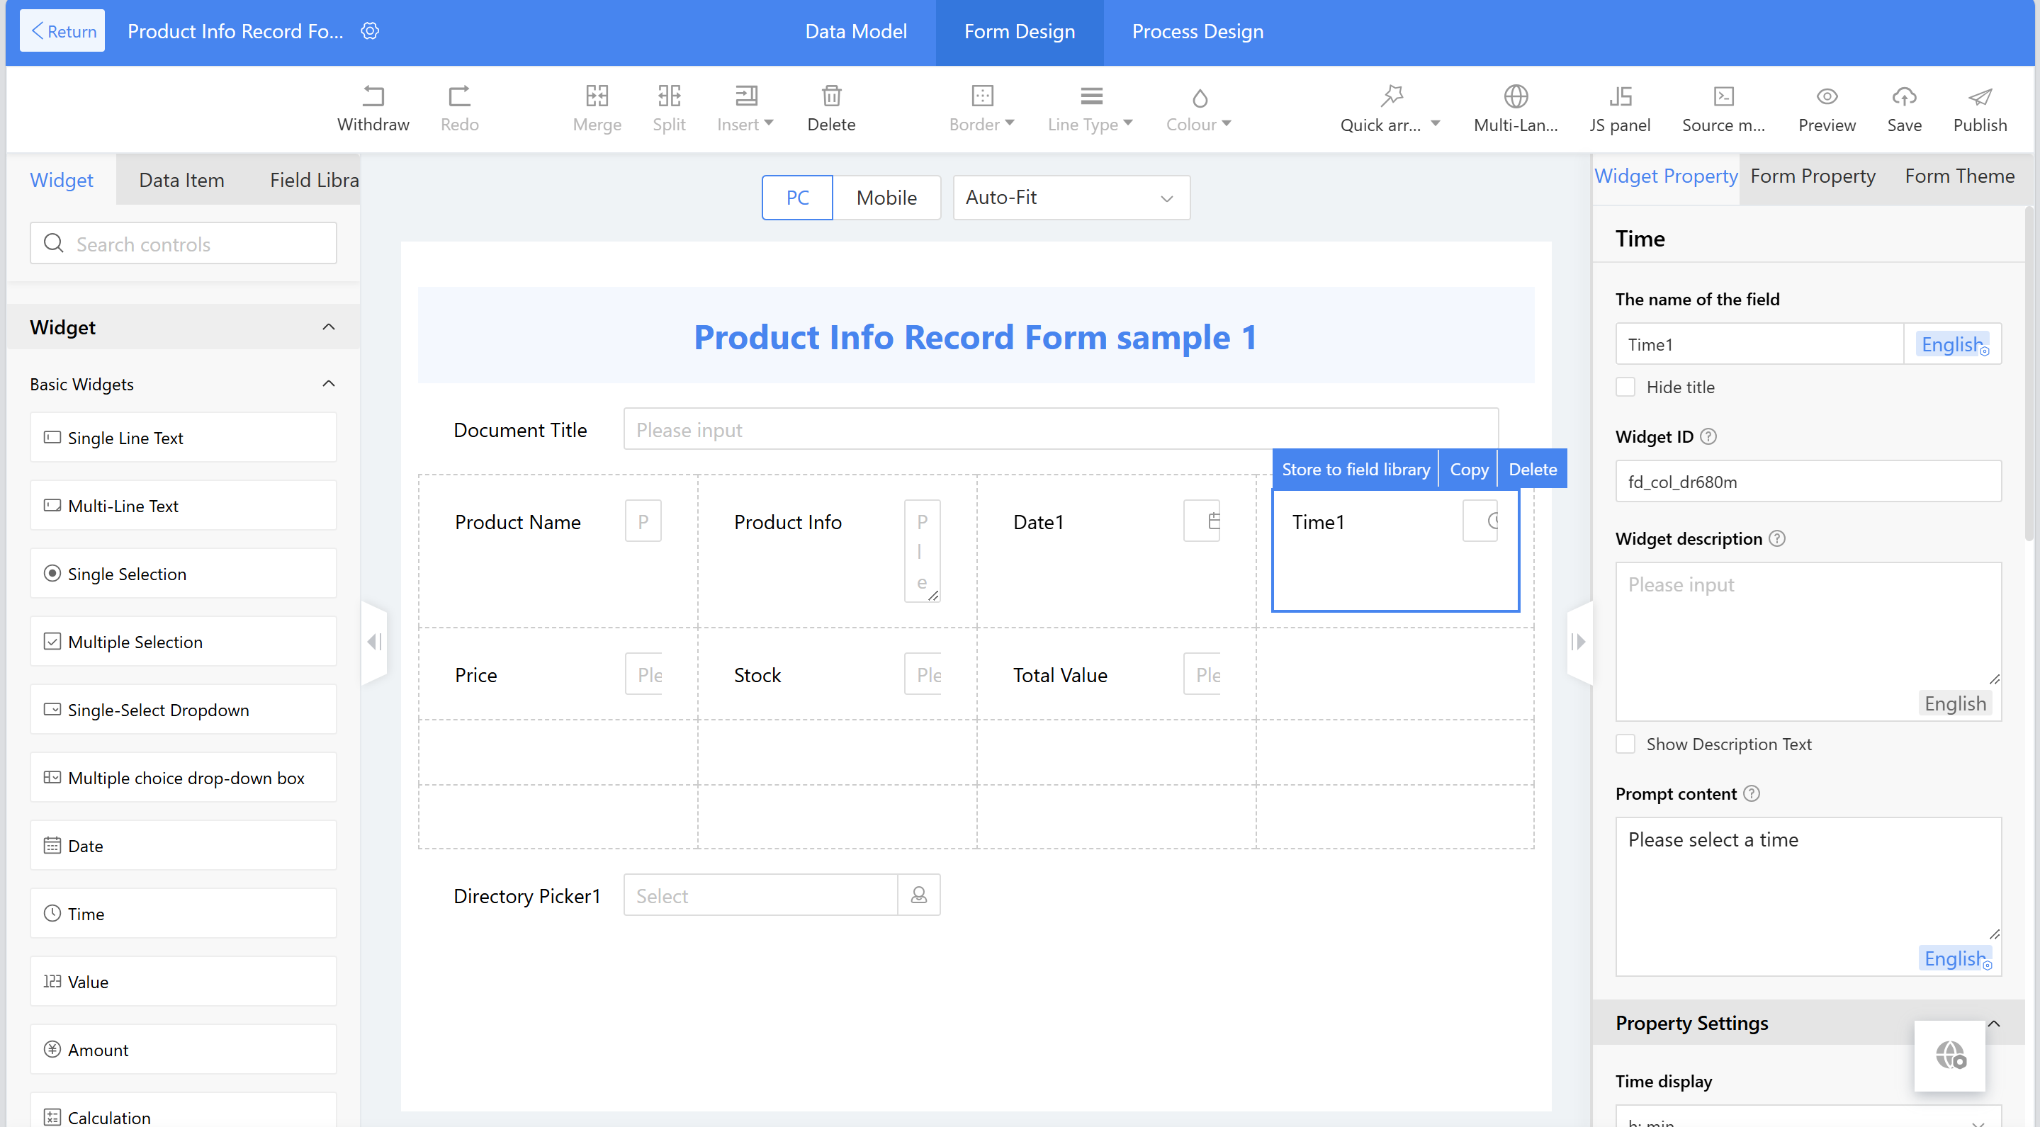The image size is (2040, 1127).
Task: Click Store to field library button
Action: [x=1355, y=470]
